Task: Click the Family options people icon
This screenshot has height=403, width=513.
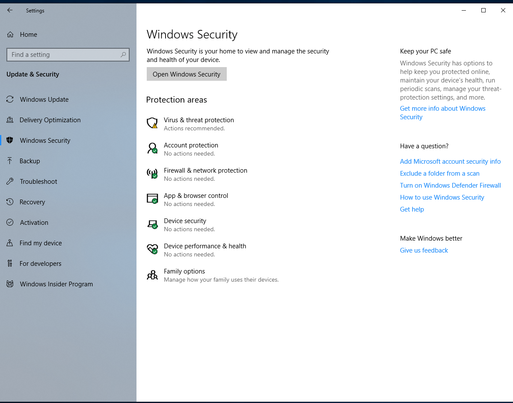Action: (x=152, y=275)
